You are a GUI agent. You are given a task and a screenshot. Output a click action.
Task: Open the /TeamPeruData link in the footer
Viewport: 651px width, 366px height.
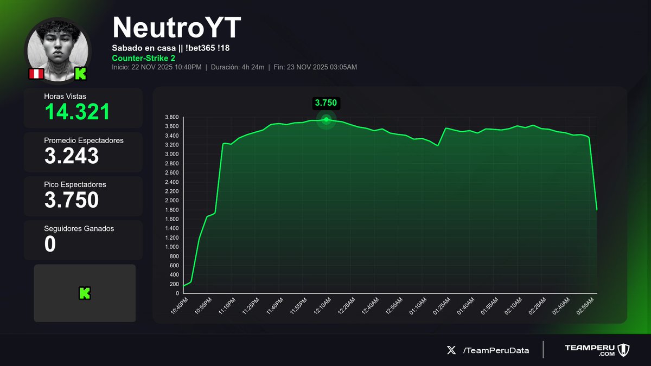point(497,350)
